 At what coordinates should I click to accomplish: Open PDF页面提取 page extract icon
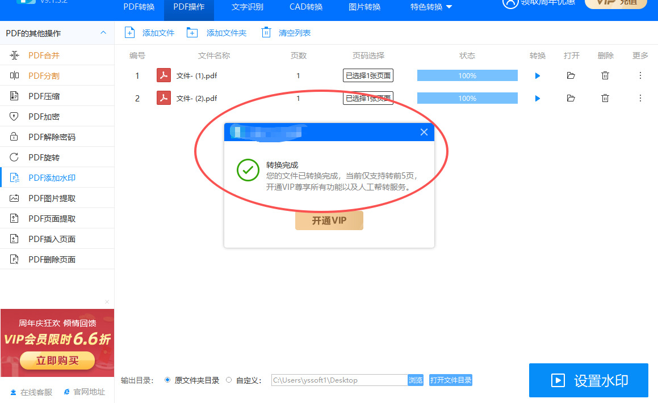tap(14, 218)
